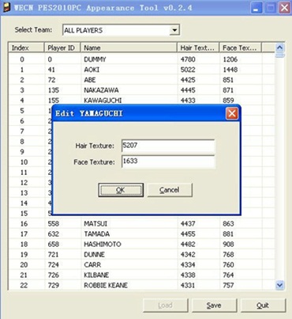Click face texture value 764
292x319 pixels.
point(228,275)
